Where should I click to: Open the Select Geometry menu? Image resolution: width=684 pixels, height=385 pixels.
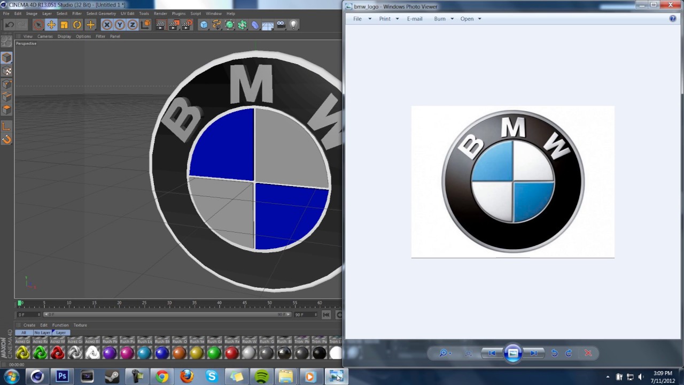[x=101, y=13]
